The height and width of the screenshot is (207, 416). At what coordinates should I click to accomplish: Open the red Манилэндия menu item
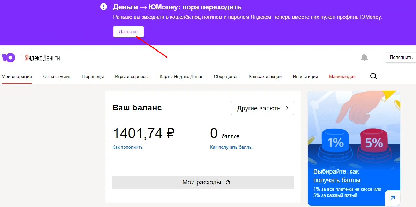pos(342,77)
